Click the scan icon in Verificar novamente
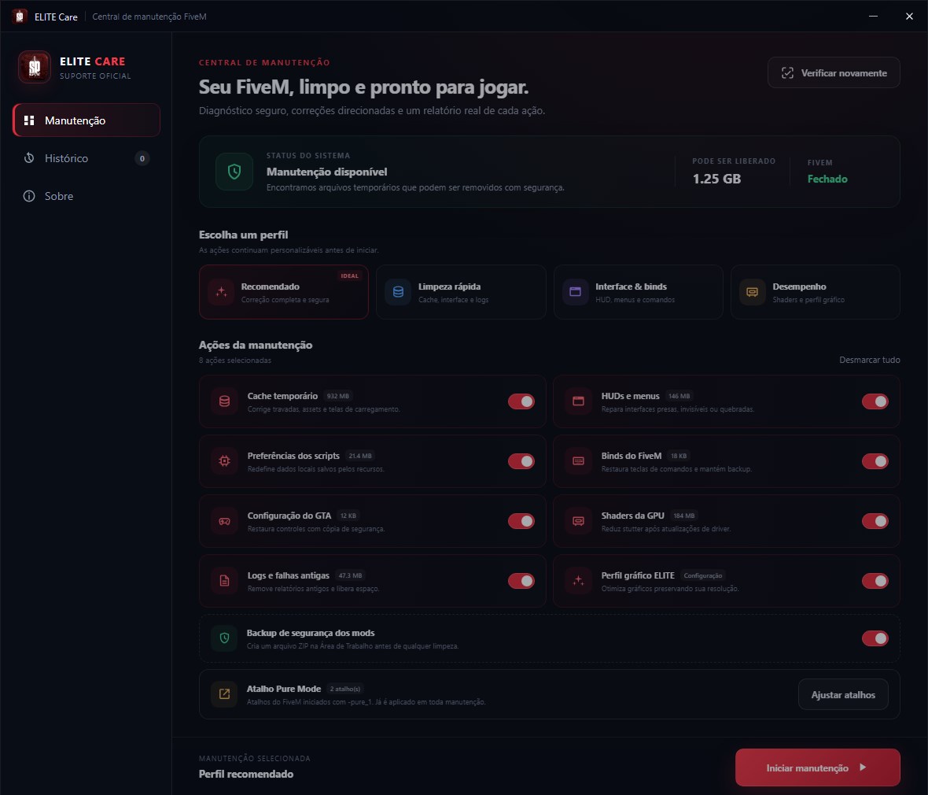This screenshot has width=928, height=795. click(787, 73)
